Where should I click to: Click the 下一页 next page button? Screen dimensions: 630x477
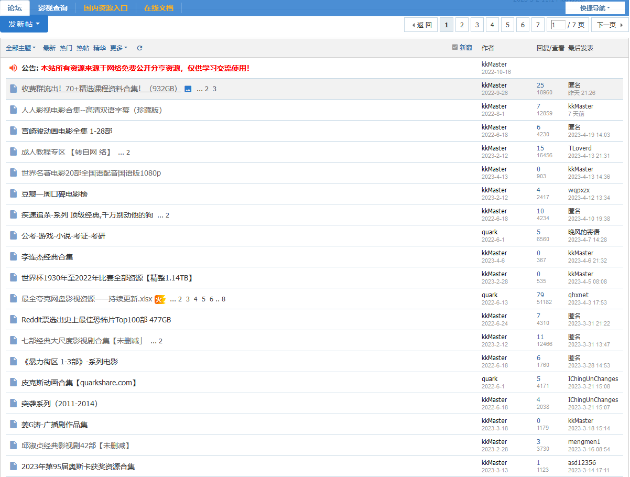click(610, 25)
